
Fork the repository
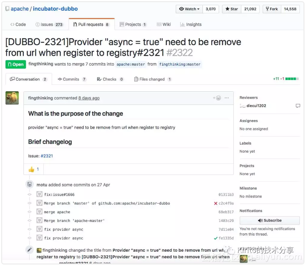click(272, 9)
